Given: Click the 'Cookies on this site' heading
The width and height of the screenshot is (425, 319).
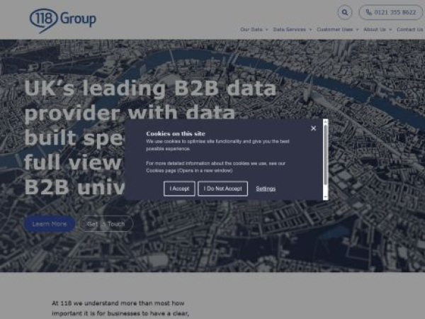Looking at the screenshot, I should 176,133.
